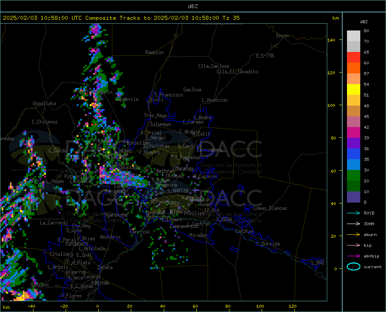Click the 'eburn' legend label
This screenshot has height=312, width=386.
[370, 235]
